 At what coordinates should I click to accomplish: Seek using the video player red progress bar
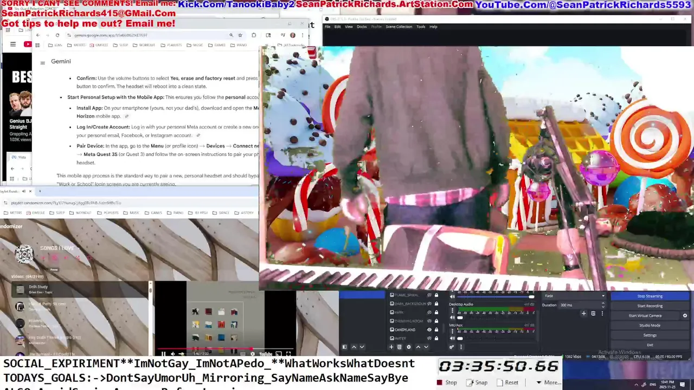[226, 349]
